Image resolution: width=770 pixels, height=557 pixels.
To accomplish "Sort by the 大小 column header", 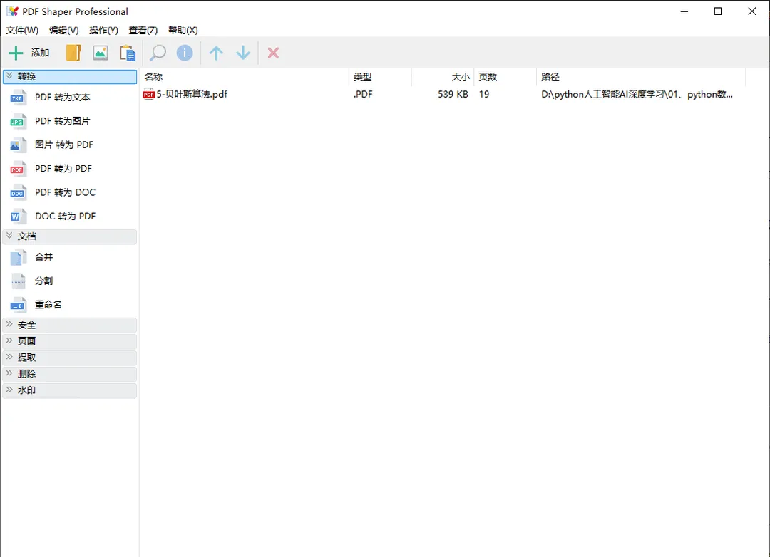I will (443, 77).
